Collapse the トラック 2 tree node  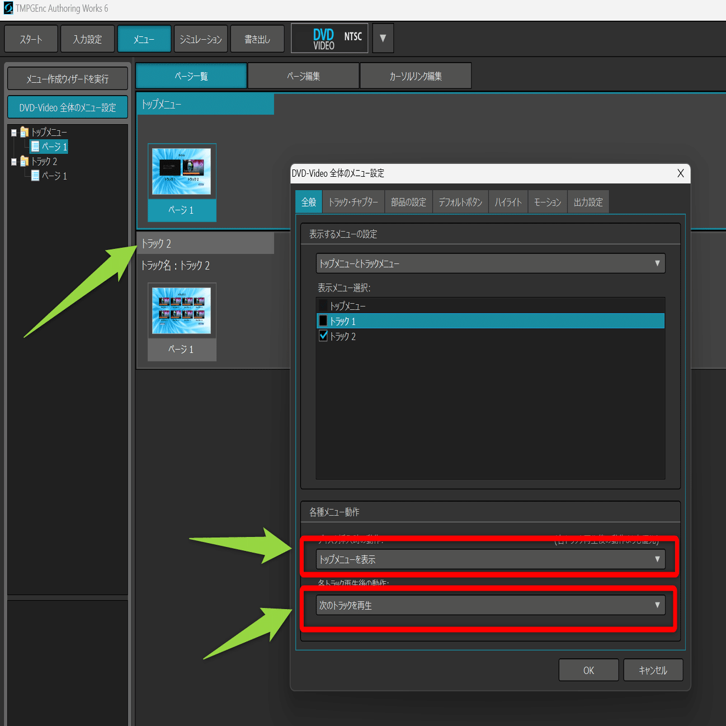click(14, 162)
